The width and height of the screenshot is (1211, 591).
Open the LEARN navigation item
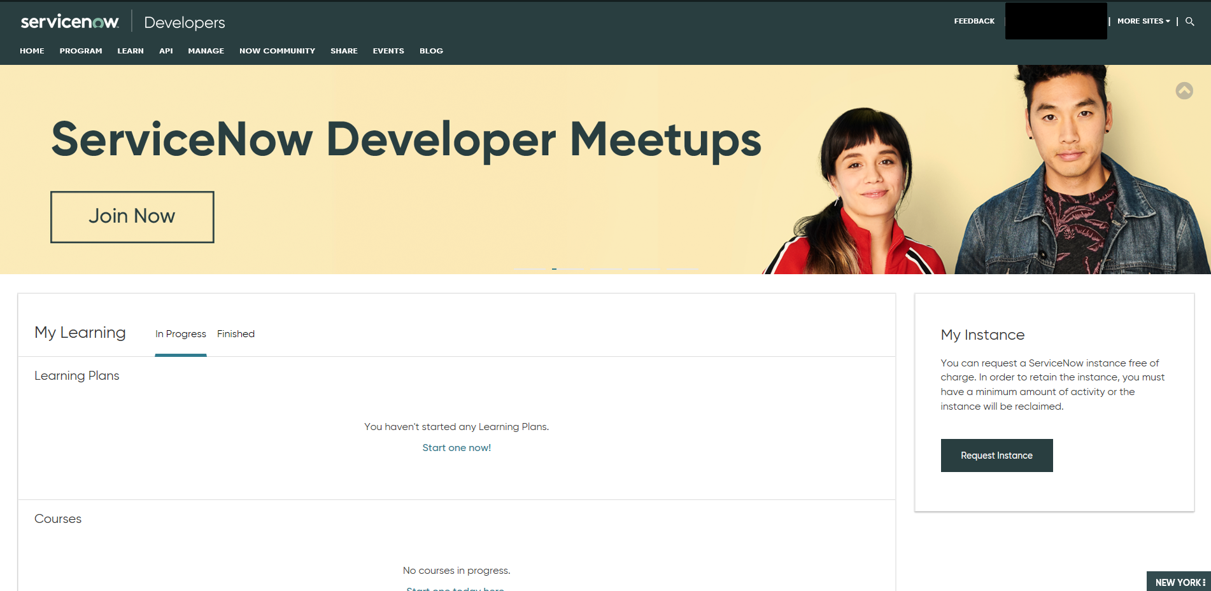pyautogui.click(x=130, y=51)
